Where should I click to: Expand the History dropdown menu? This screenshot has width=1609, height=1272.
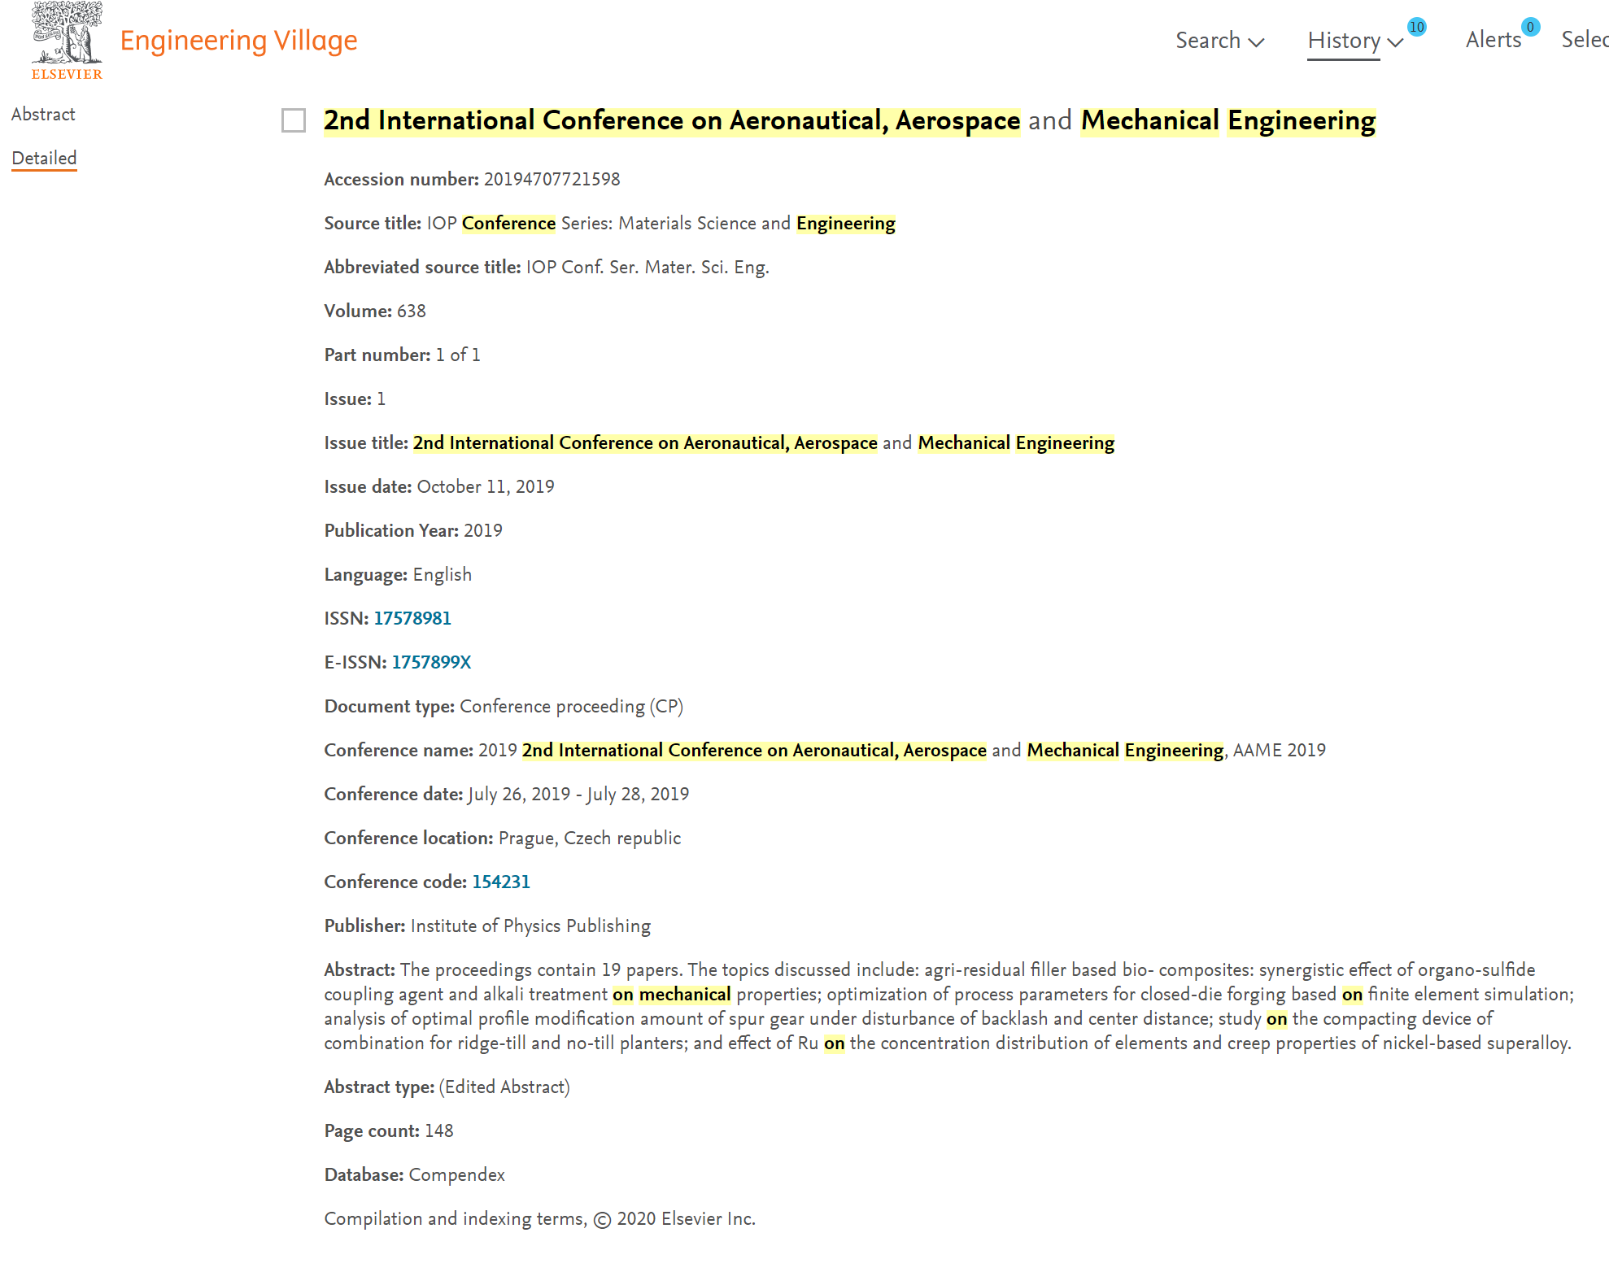coord(1355,40)
